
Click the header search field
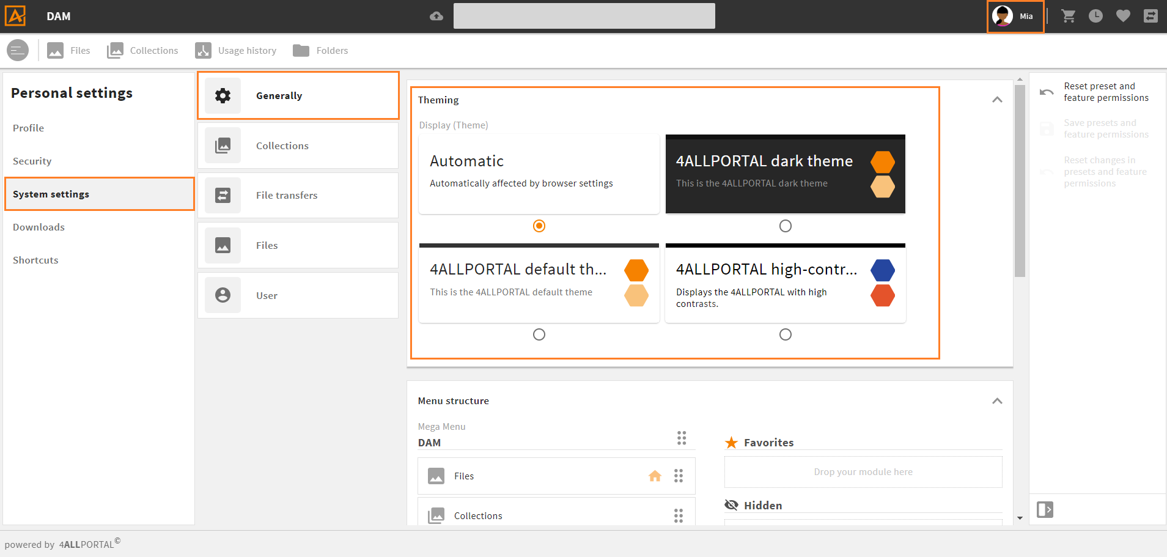(x=584, y=16)
